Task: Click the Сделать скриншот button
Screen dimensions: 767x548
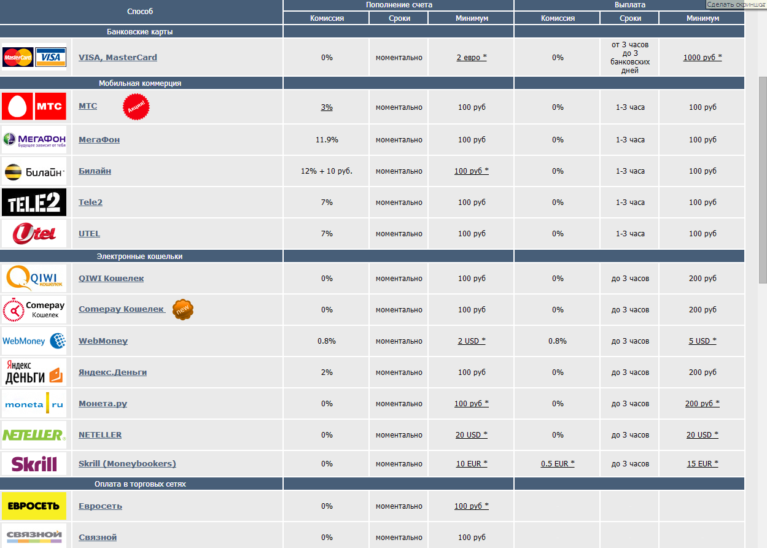Action: click(736, 4)
